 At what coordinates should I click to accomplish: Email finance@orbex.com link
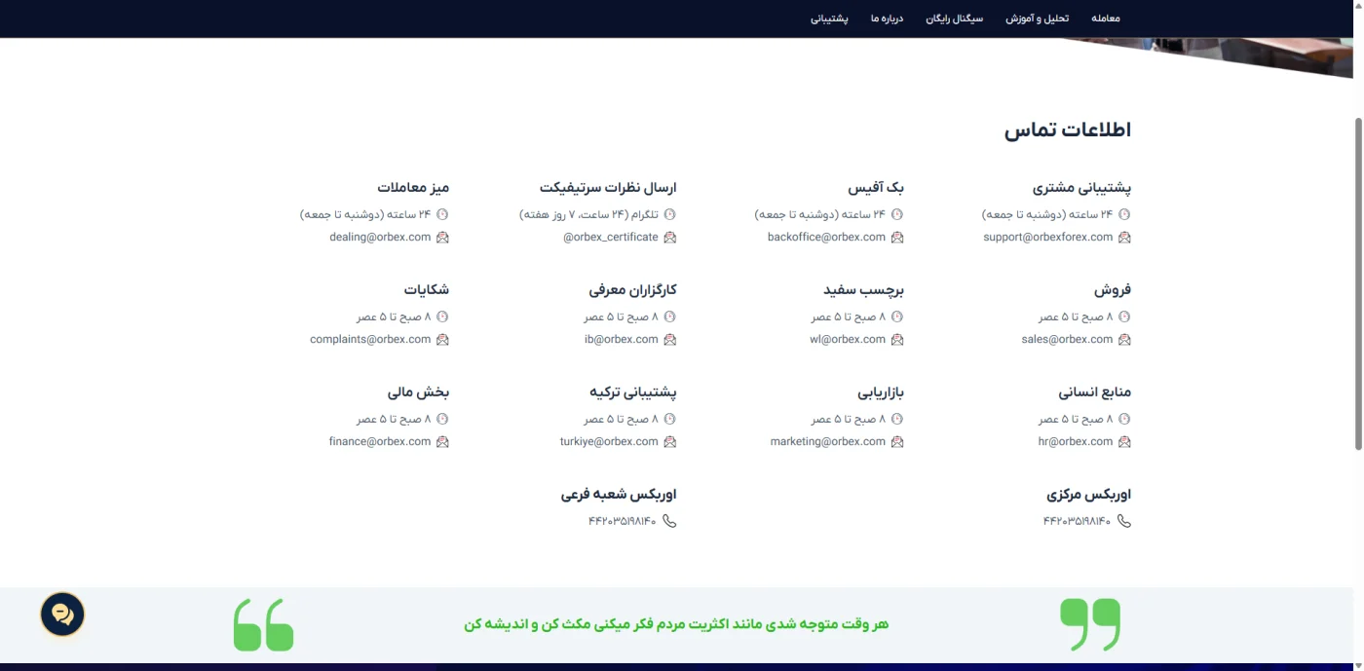pyautogui.click(x=380, y=442)
